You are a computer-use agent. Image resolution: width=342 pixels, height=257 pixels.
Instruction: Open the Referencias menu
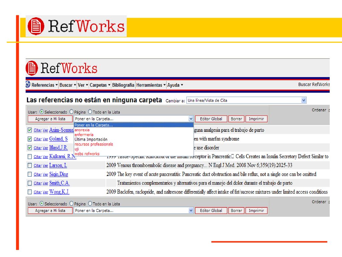[44, 85]
